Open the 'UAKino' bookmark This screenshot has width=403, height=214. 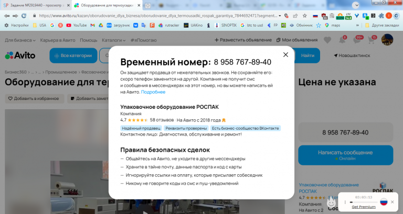pos(193,25)
